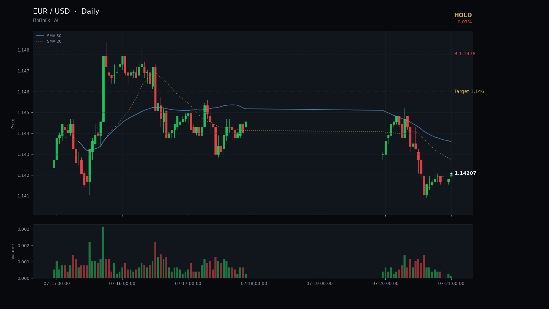
Task: Click the HOLD signal label
Action: click(463, 15)
